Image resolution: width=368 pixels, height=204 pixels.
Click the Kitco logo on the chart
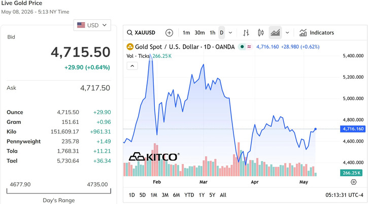point(154,157)
